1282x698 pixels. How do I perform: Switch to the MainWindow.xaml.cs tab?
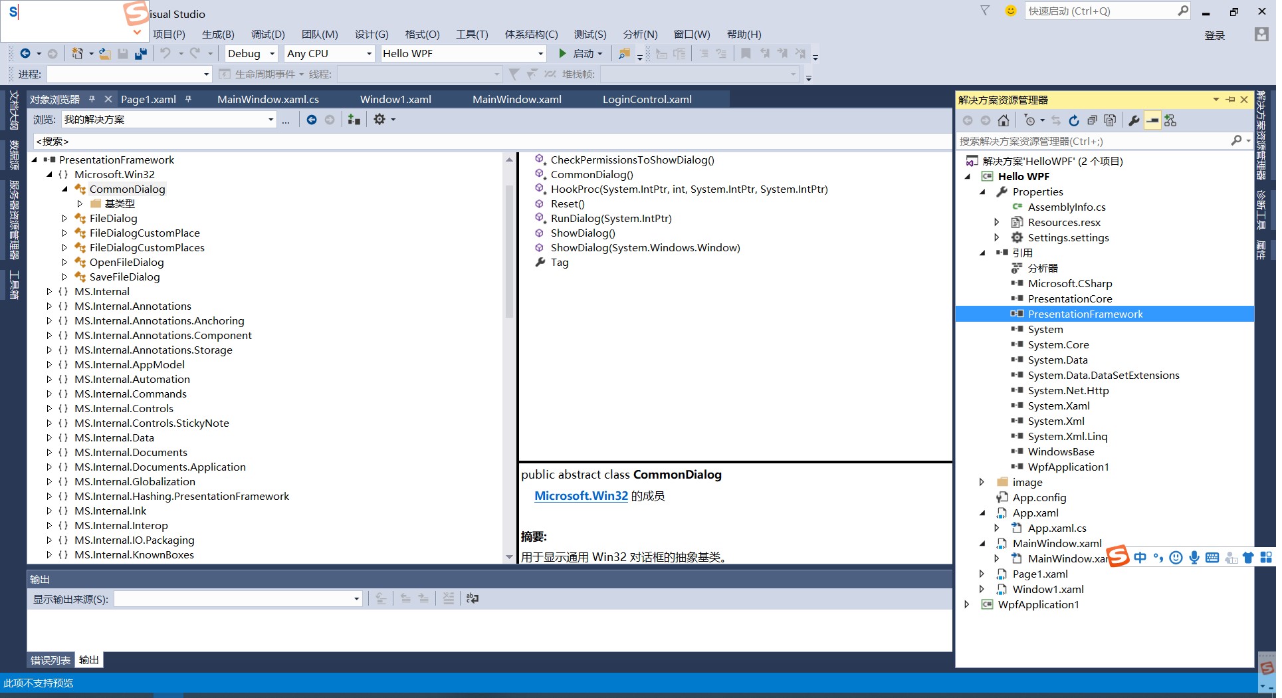[268, 99]
